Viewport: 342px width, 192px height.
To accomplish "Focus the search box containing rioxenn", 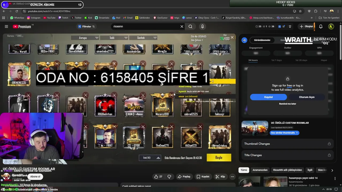I will (x=146, y=26).
